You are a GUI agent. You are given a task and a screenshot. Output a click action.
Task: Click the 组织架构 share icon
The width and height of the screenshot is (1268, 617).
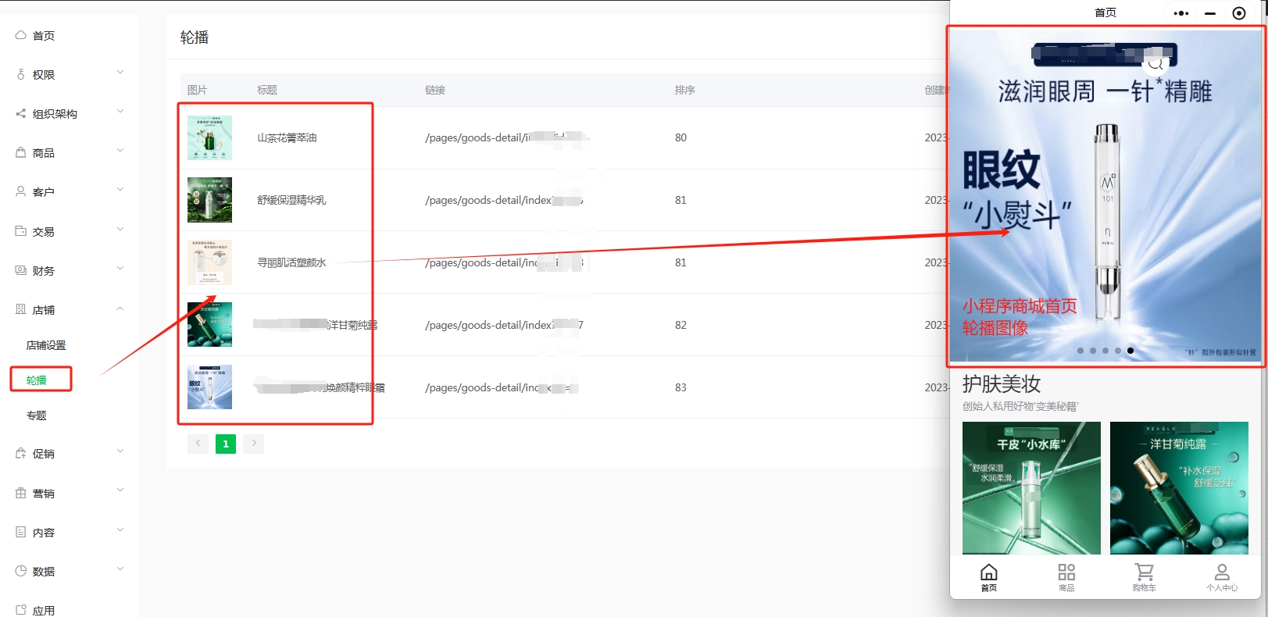click(x=21, y=113)
